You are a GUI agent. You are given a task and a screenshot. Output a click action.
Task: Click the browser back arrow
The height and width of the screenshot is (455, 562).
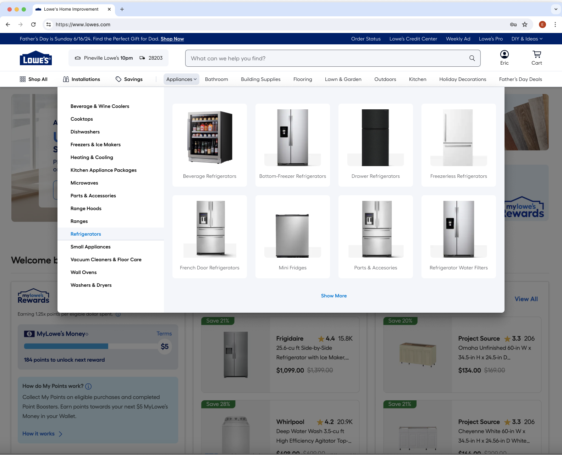8,24
